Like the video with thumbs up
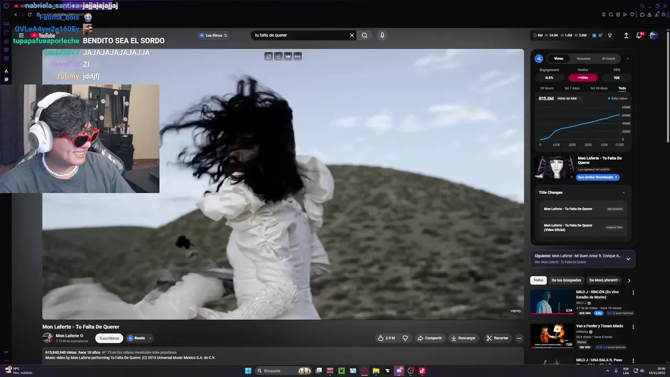This screenshot has height=377, width=670. click(x=387, y=338)
